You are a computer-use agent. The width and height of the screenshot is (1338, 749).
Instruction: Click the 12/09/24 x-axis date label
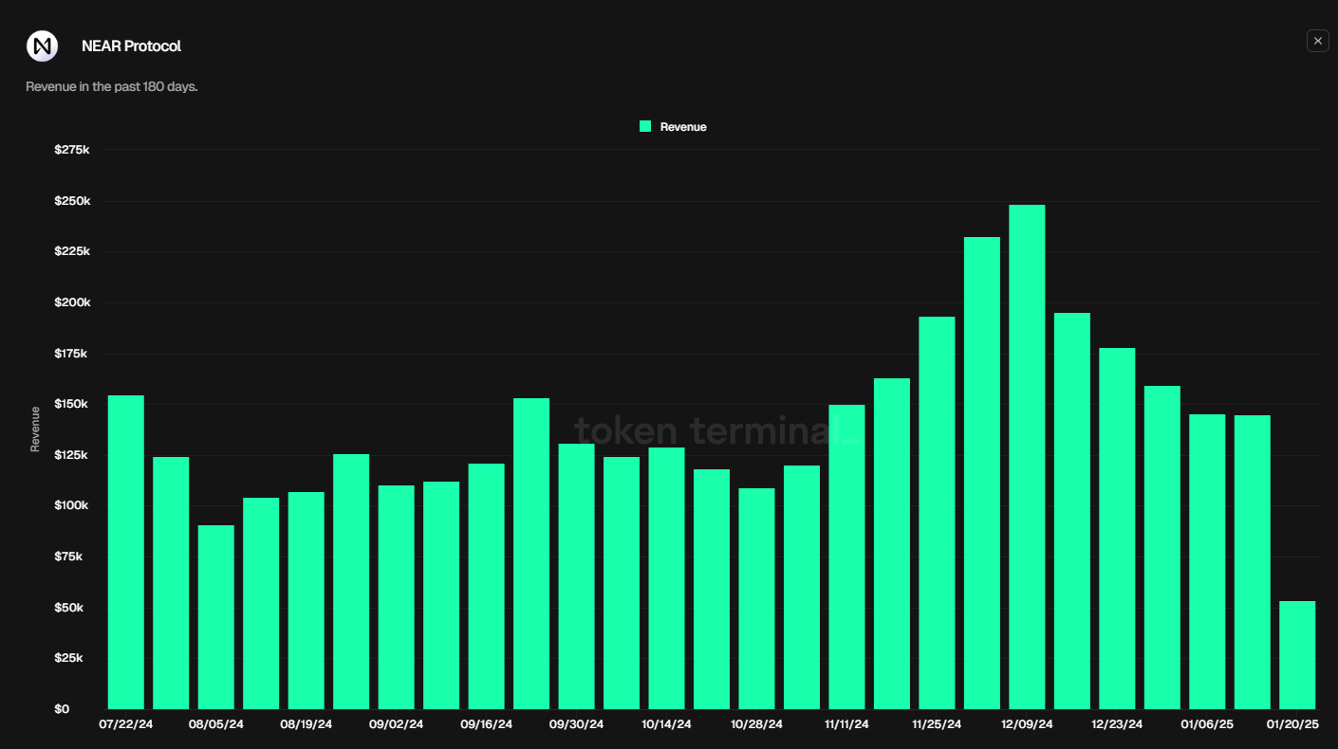coord(1028,724)
